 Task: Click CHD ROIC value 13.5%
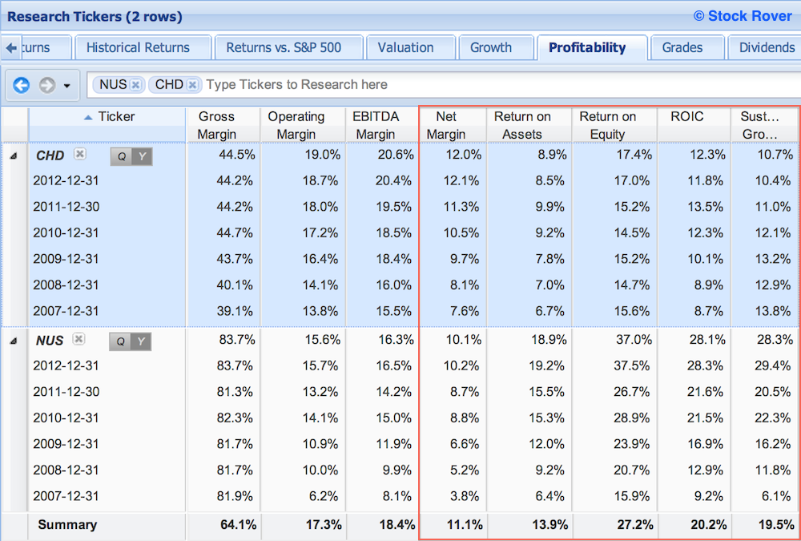706,207
